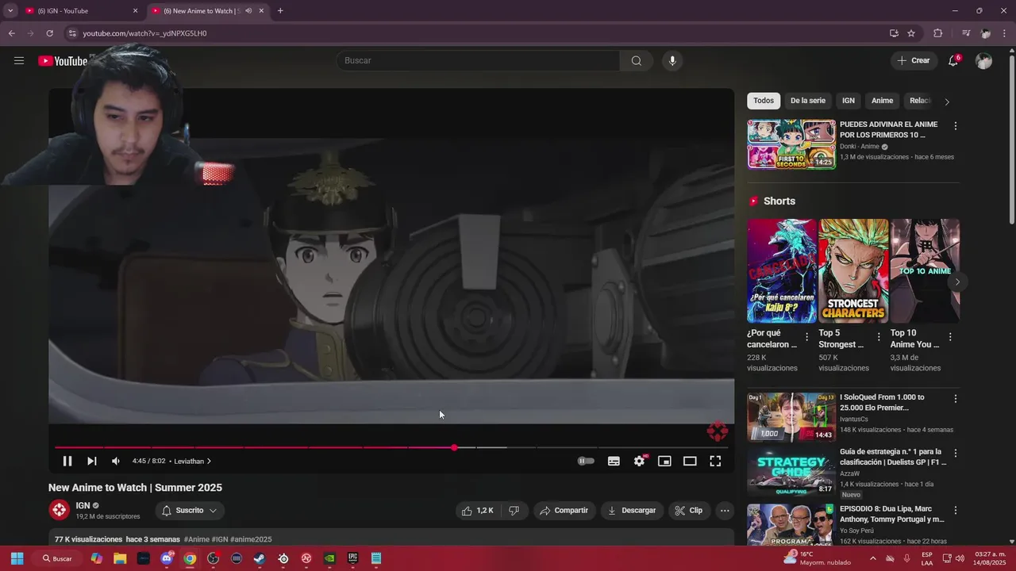Viewport: 1016px width, 571px height.
Task: Enter fullscreen mode
Action: click(715, 461)
